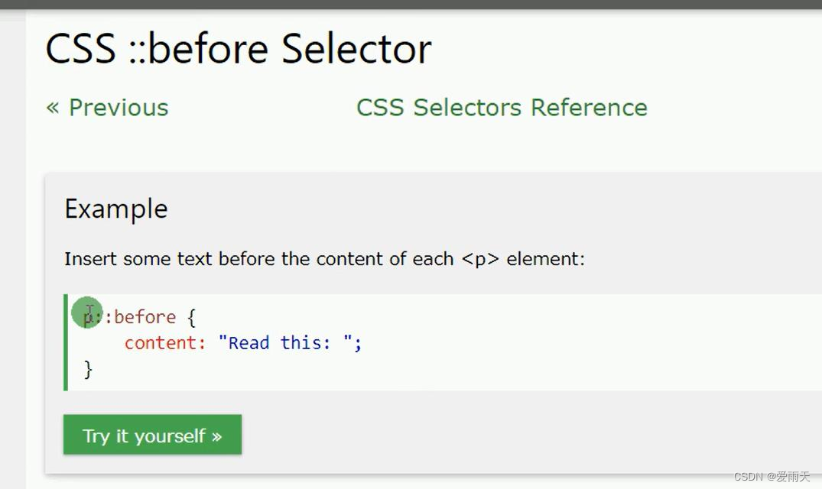822x489 pixels.
Task: Click the word Insert in the description
Action: 90,259
